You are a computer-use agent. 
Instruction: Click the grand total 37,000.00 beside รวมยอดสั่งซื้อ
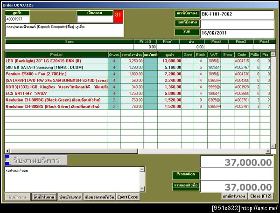(237, 187)
